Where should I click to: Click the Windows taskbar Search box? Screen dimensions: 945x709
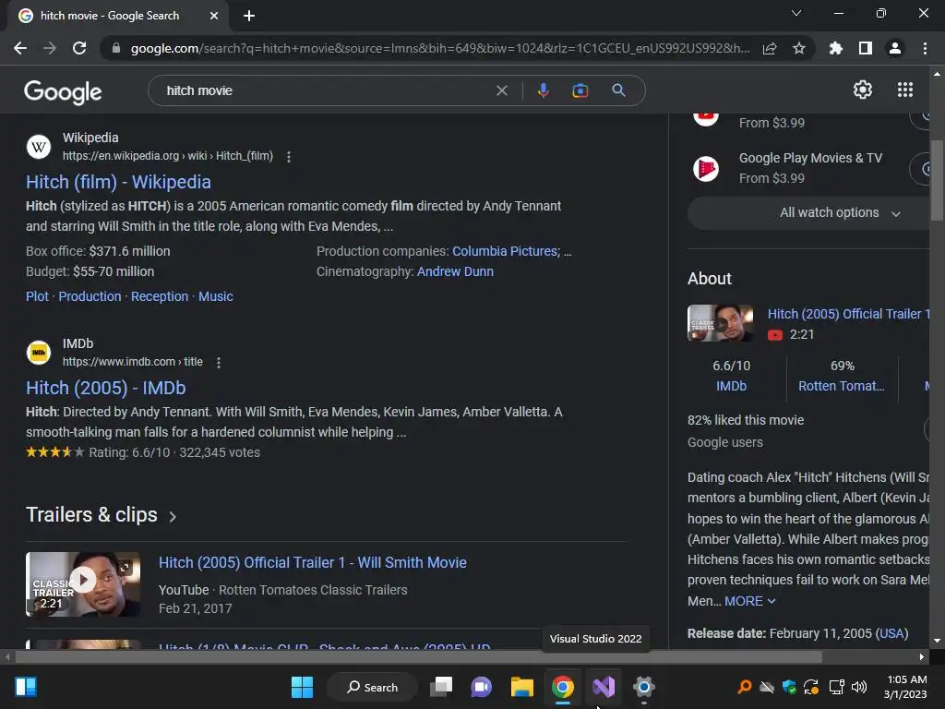373,687
